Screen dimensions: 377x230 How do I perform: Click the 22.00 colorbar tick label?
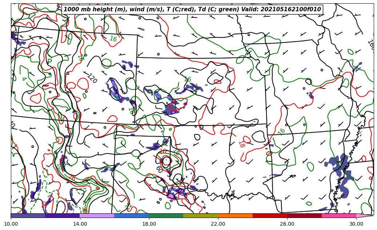(x=218, y=224)
